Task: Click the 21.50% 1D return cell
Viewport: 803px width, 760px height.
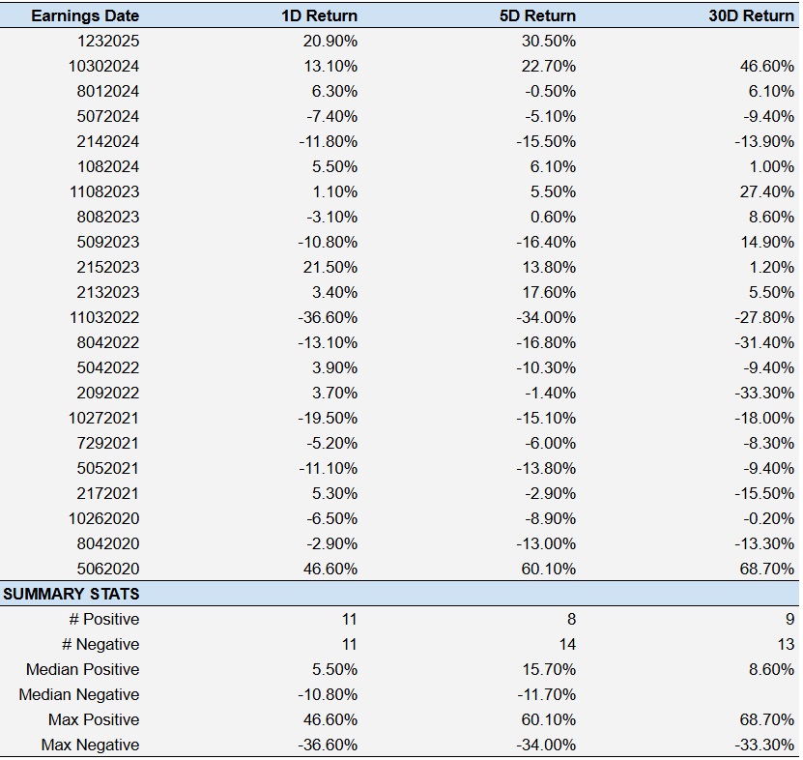Action: (x=330, y=267)
